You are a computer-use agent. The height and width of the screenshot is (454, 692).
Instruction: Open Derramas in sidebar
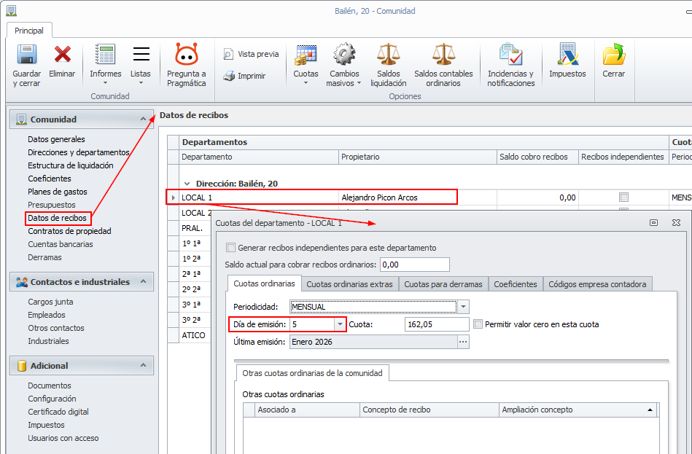(44, 257)
